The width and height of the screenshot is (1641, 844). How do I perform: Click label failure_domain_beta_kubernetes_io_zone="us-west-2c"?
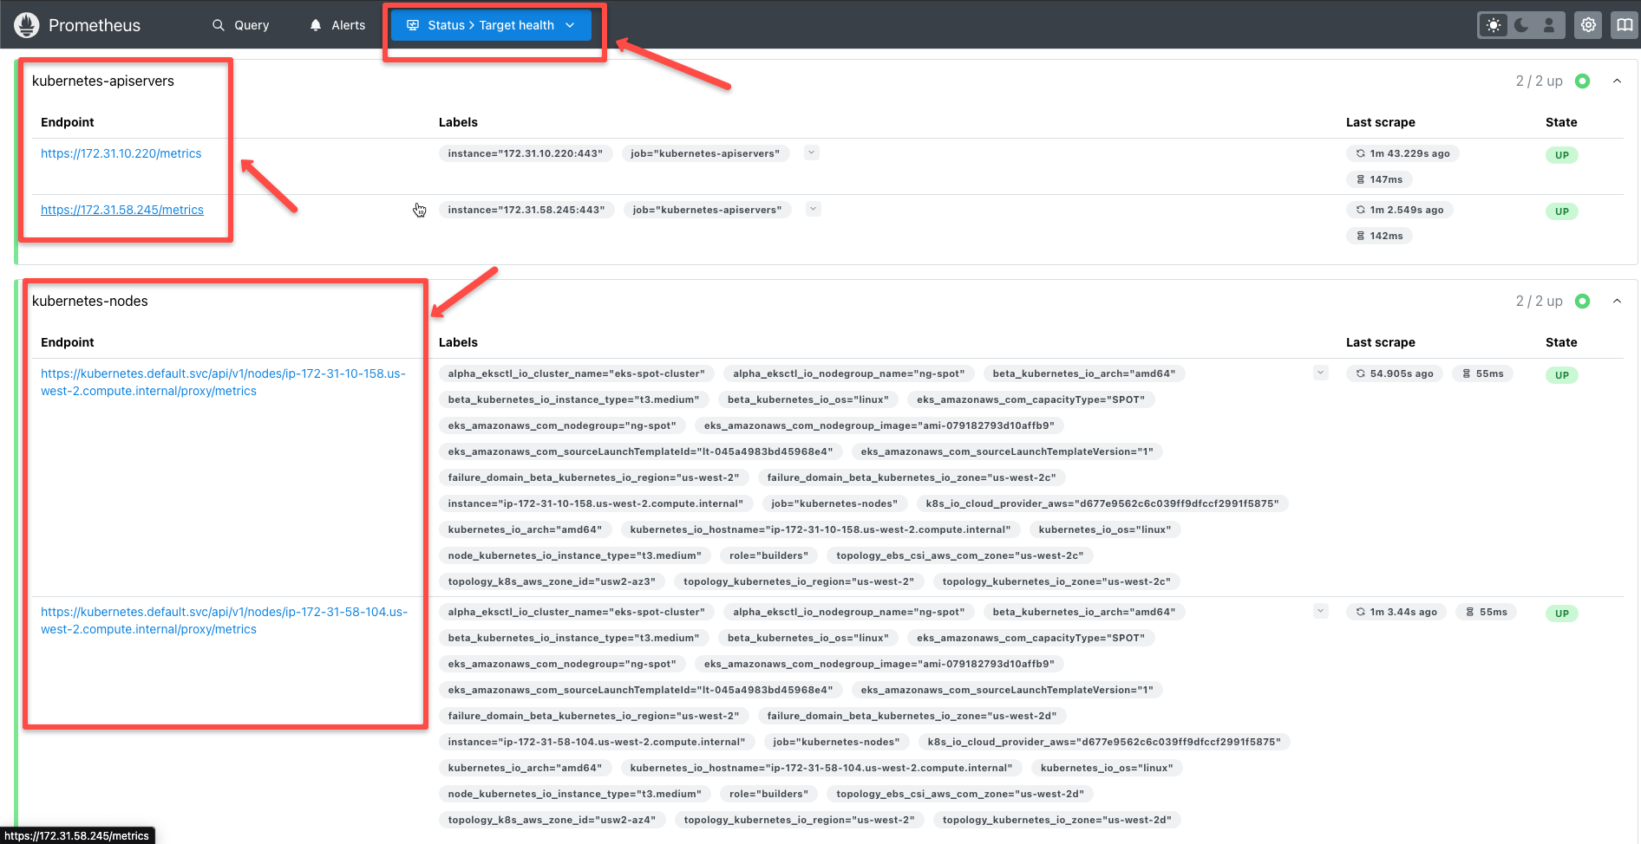point(912,477)
